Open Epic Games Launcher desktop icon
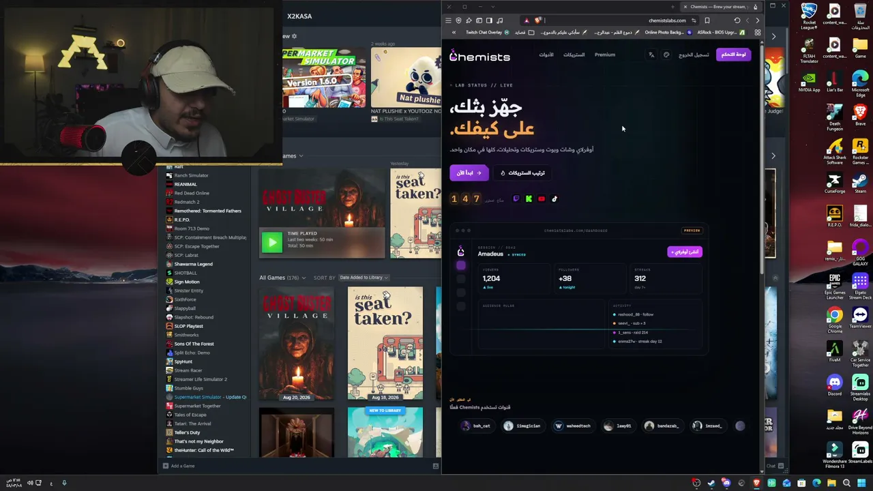This screenshot has width=873, height=491. click(x=835, y=286)
